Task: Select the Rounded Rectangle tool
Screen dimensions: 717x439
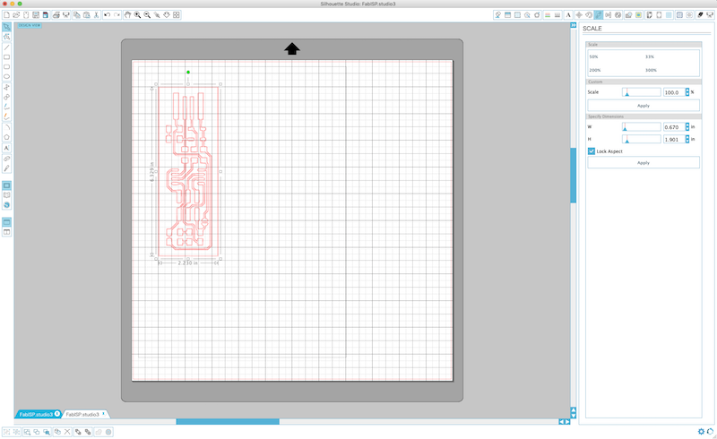Action: pos(7,67)
